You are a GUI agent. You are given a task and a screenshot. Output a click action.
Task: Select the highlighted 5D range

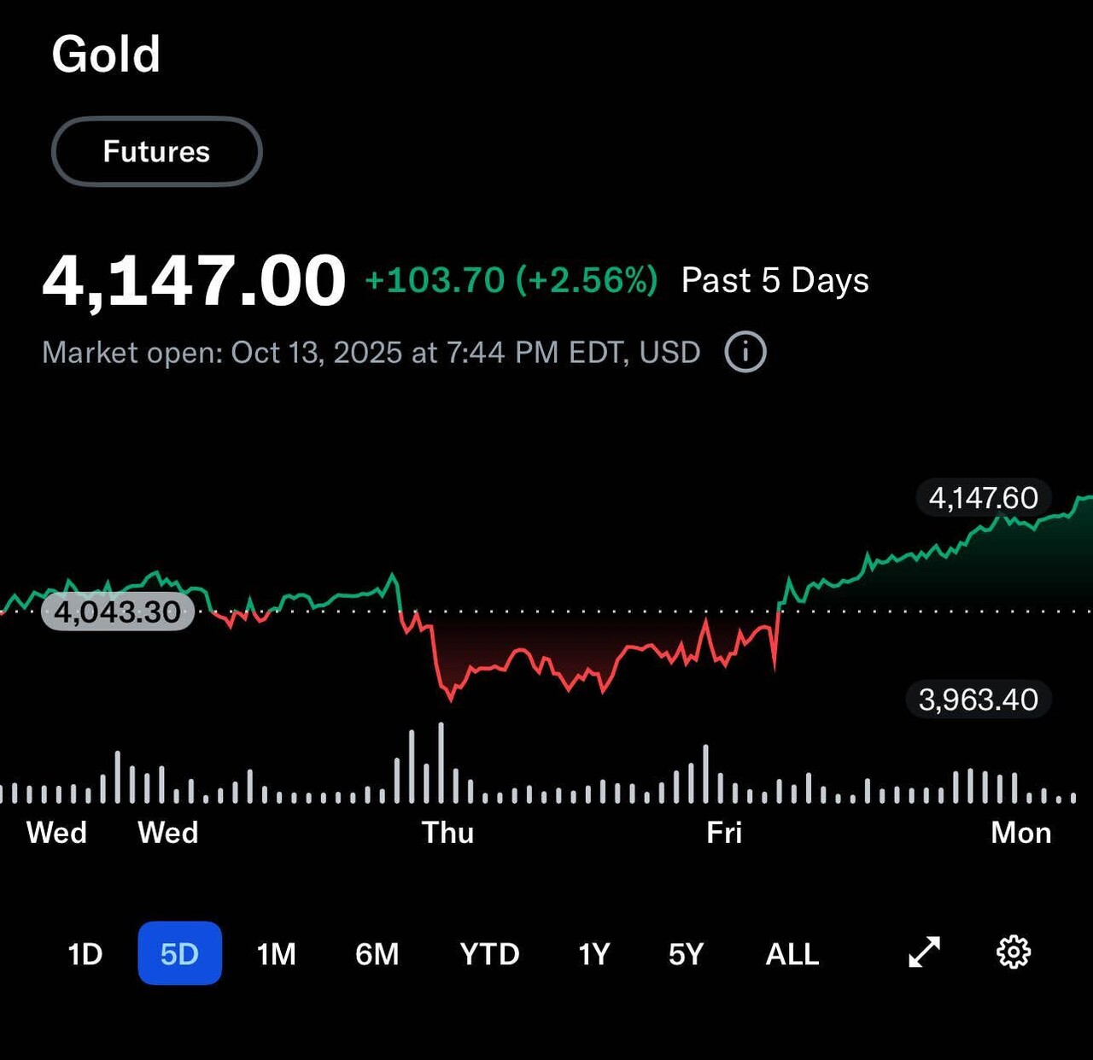pyautogui.click(x=179, y=953)
